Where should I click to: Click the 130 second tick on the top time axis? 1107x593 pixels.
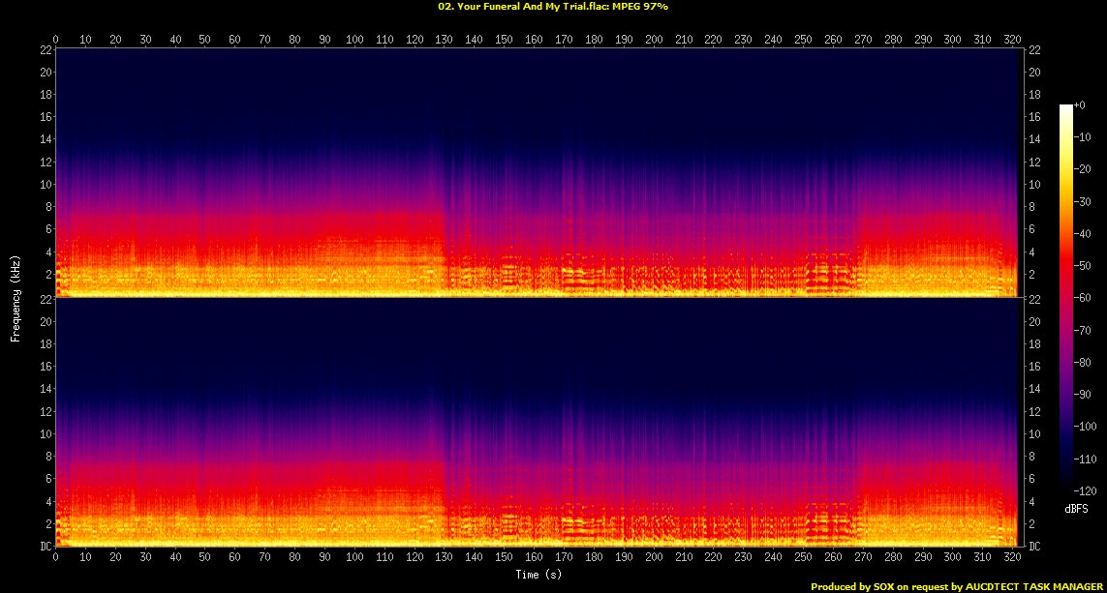click(444, 40)
